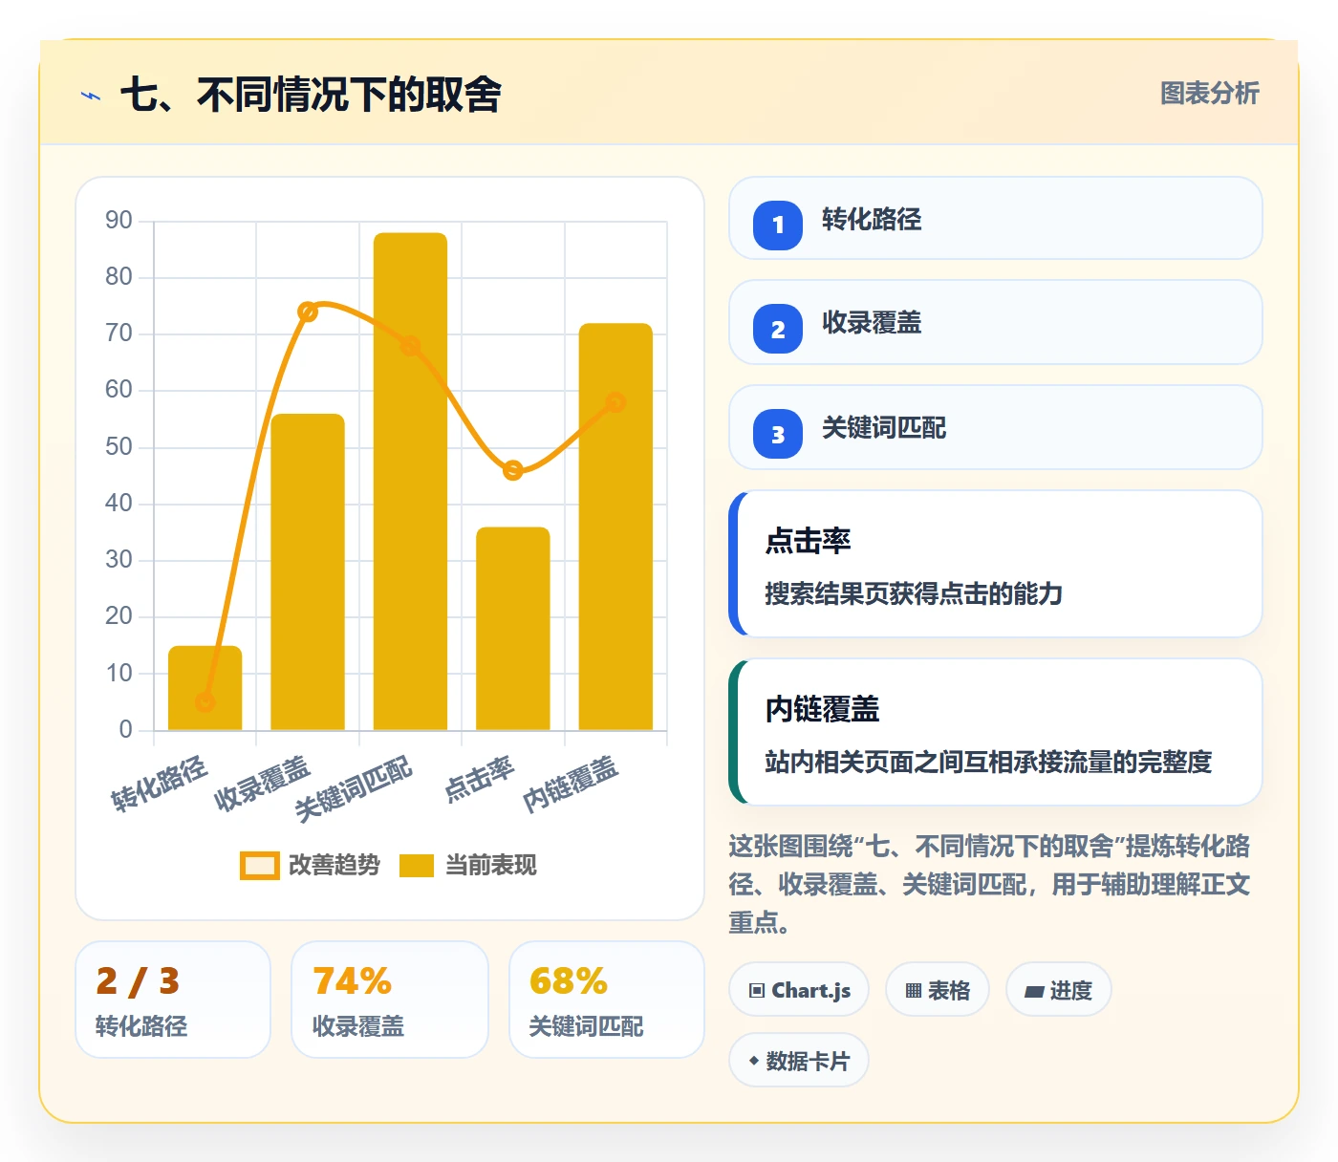Open the 收录覆盖 list item
The height and width of the screenshot is (1162, 1338).
pyautogui.click(x=995, y=322)
